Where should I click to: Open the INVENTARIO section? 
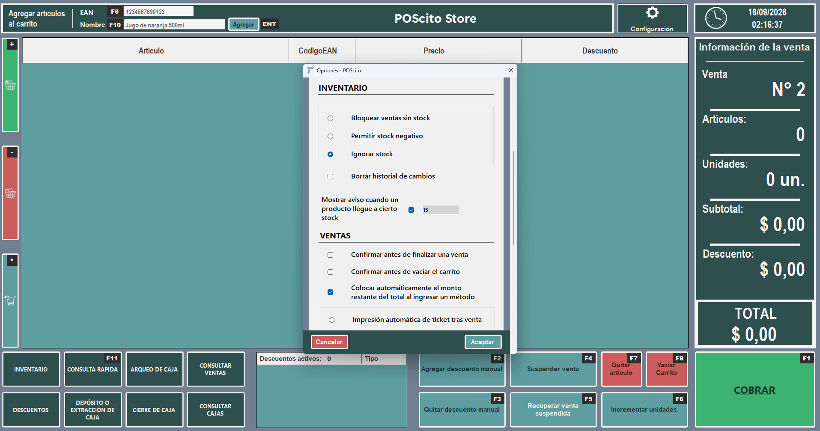[x=31, y=369]
